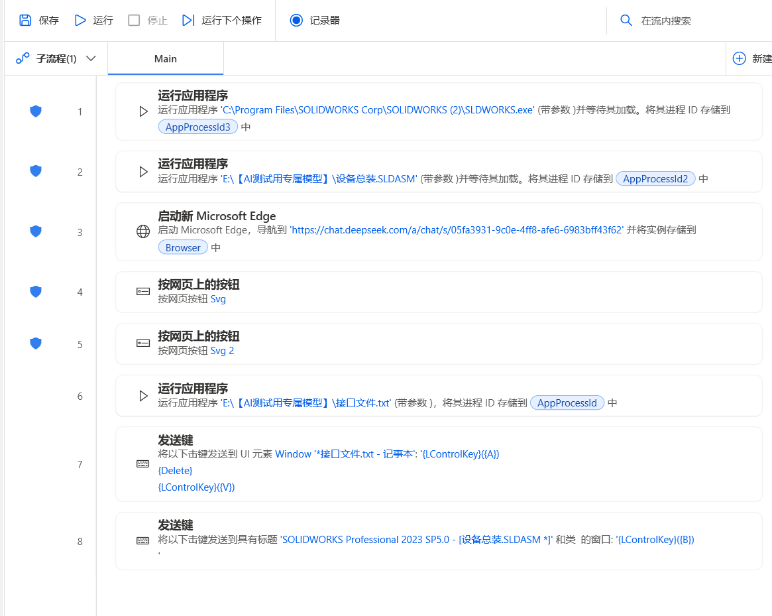The width and height of the screenshot is (772, 616).
Task: Click the {Delete} key text in step 7
Action: [x=176, y=471]
